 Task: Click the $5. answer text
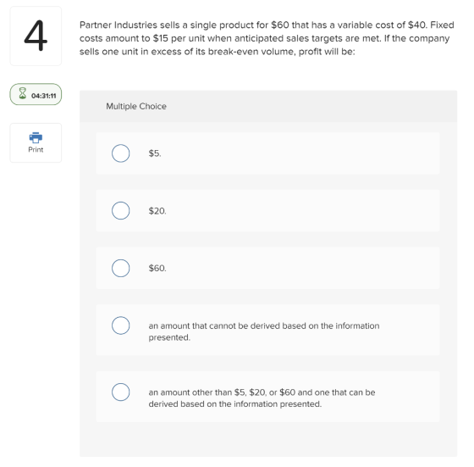click(155, 153)
